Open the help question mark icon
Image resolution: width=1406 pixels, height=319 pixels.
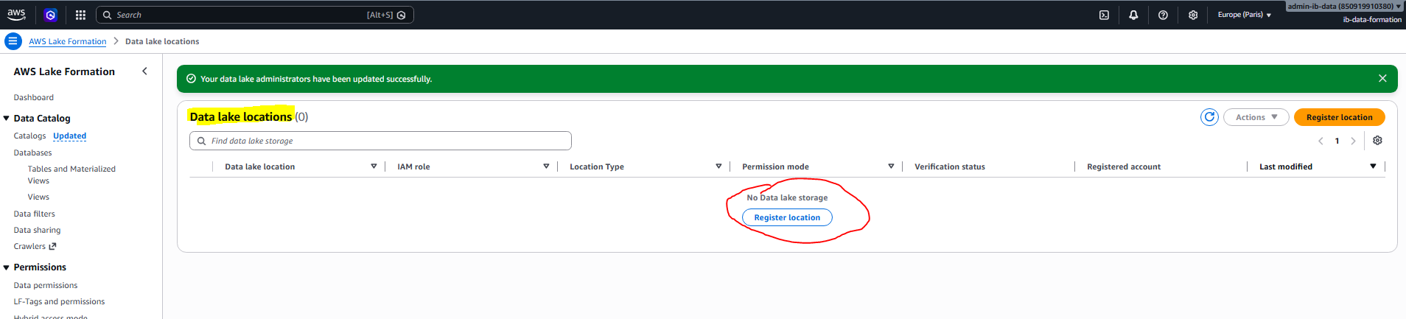click(1163, 15)
